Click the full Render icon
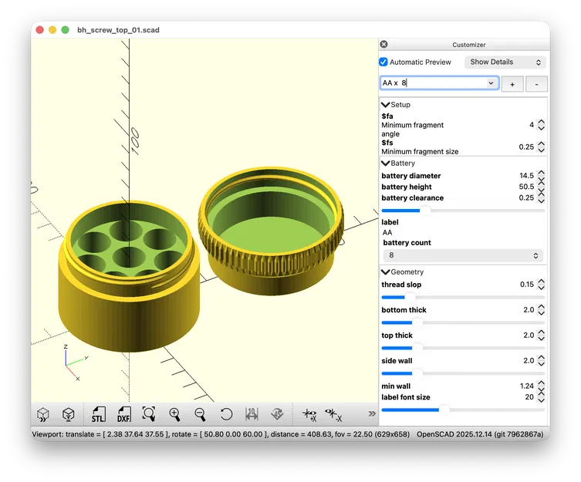The height and width of the screenshot is (482, 581). pyautogui.click(x=69, y=414)
